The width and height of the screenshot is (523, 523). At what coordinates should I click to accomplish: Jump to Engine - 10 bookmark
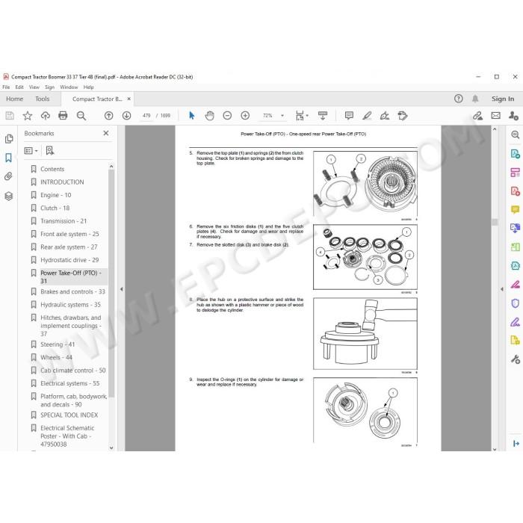[x=56, y=195]
